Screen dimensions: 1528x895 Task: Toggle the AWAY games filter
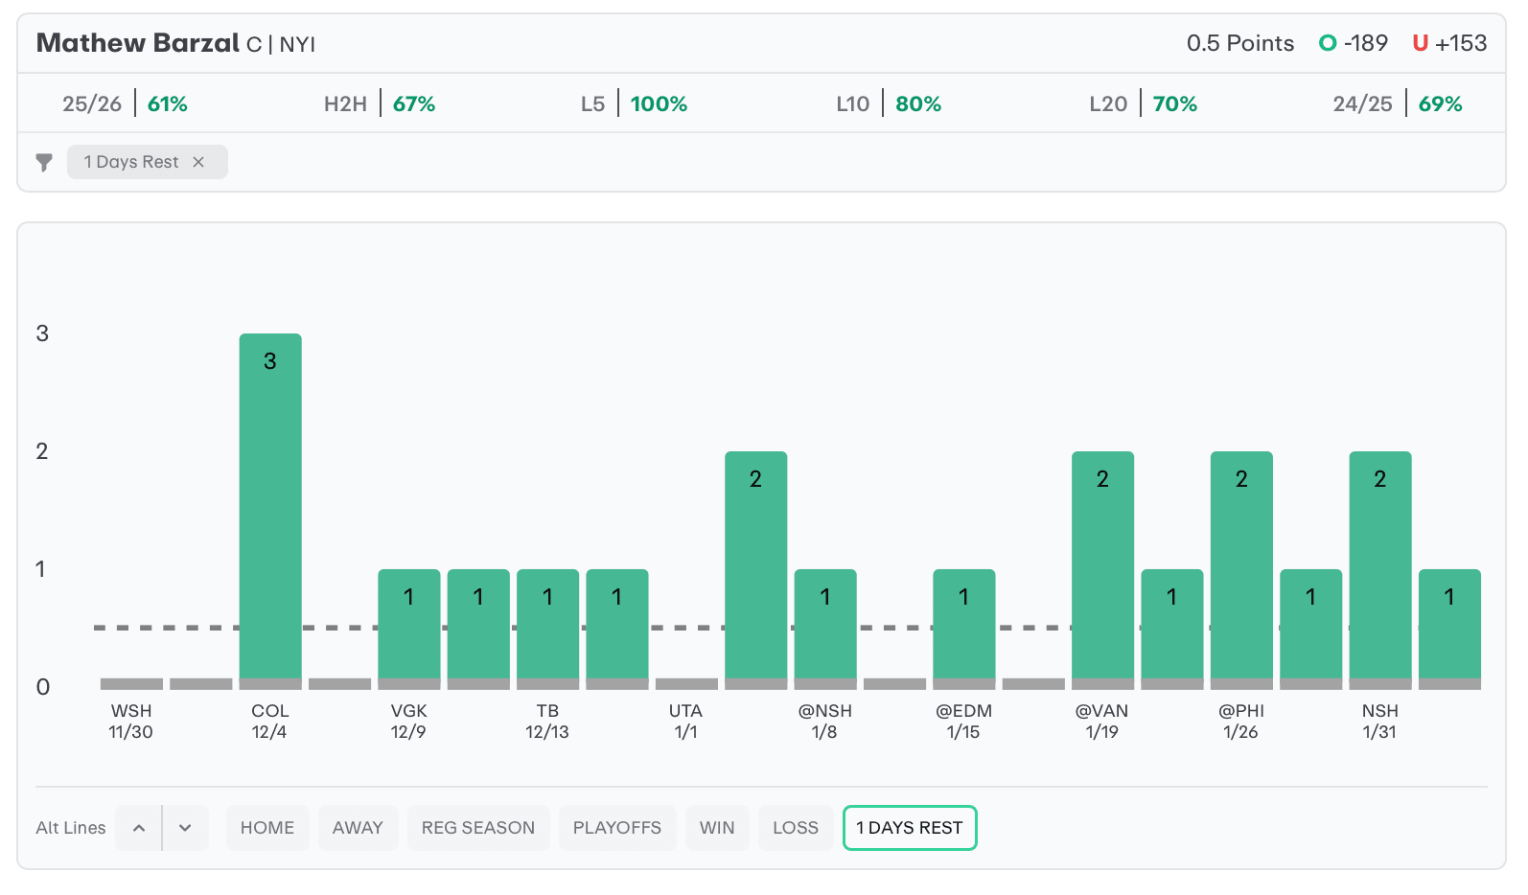click(358, 828)
